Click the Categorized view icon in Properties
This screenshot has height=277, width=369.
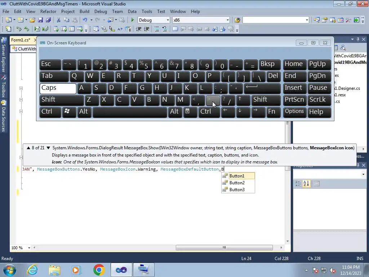(x=298, y=184)
